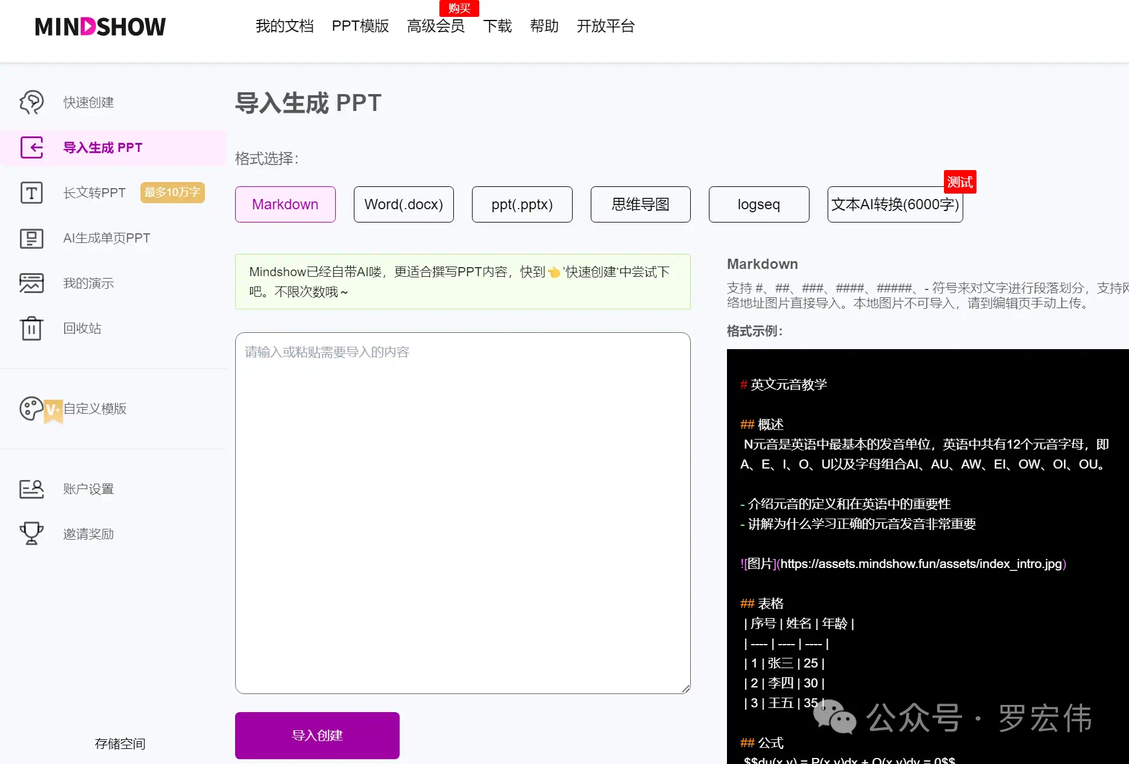1129x764 pixels.
Task: Open PPT模版 in top navigation
Action: click(360, 26)
